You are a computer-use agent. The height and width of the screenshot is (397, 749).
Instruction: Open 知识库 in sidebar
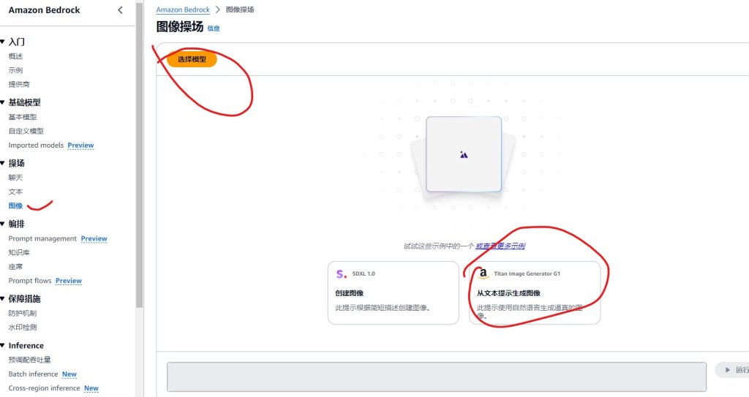coord(20,252)
